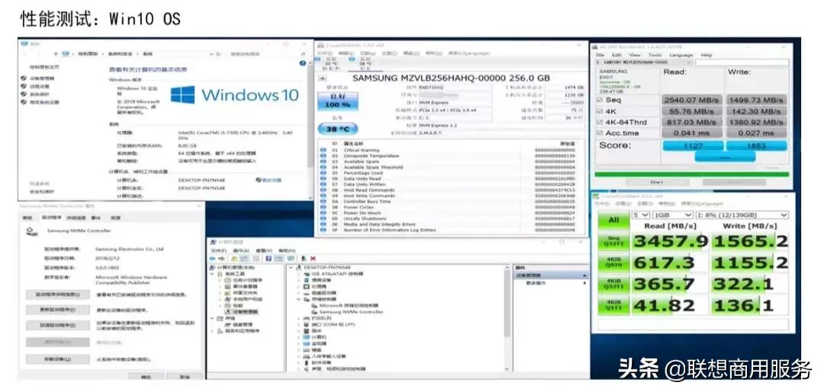The width and height of the screenshot is (824, 392).
Task: Toggle 4K checkbox in AS SSD Benchmark
Action: click(600, 111)
